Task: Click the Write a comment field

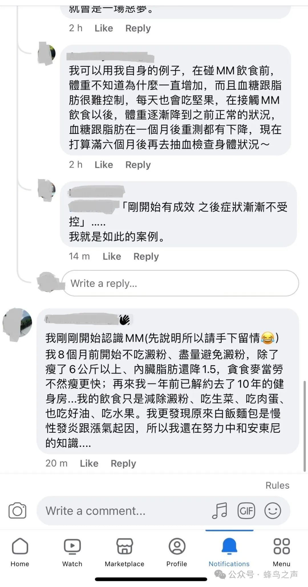Action: 163,511
